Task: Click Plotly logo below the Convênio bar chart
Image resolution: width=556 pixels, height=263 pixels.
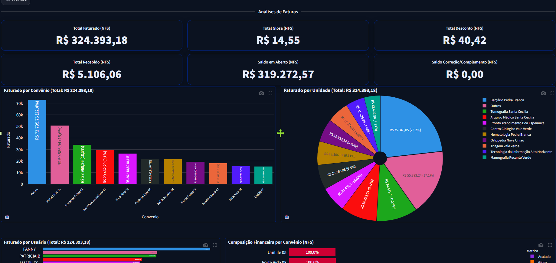Action: click(7, 217)
